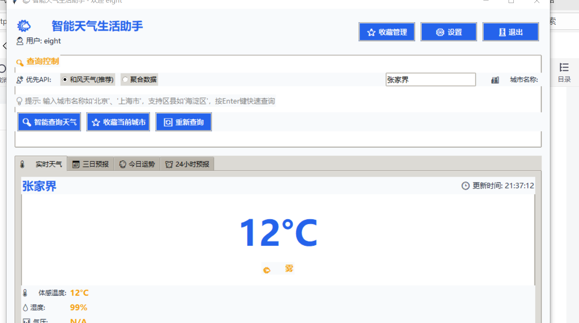Click the gear-sun app logo icon
This screenshot has height=323, width=579.
point(24,26)
